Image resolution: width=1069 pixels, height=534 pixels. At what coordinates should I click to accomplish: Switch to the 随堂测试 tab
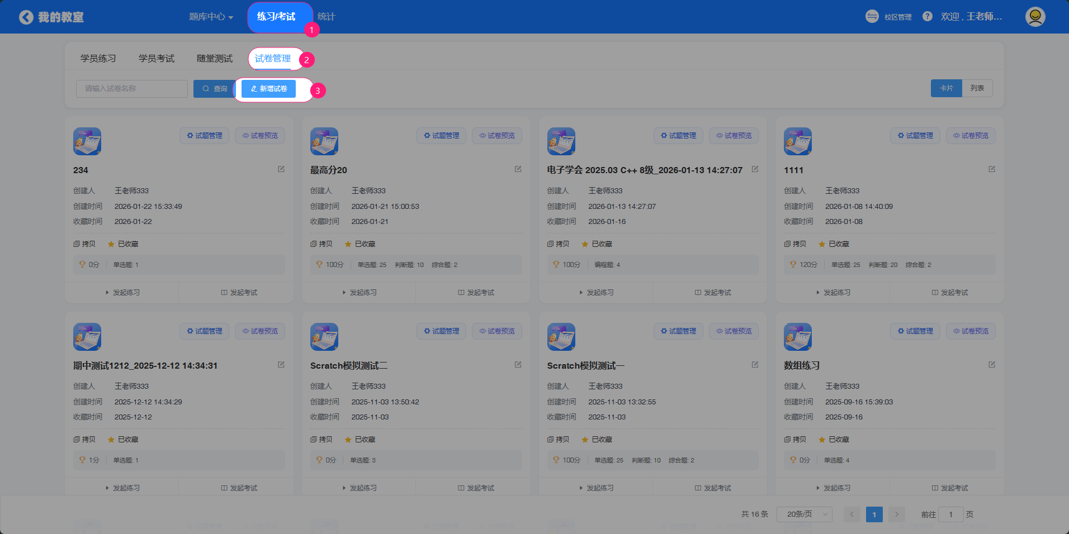point(215,59)
